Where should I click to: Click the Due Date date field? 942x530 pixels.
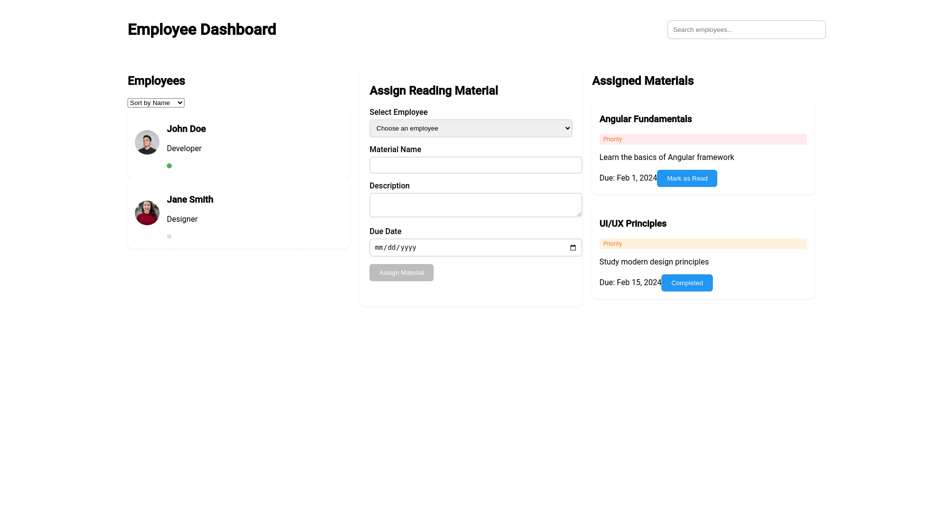click(461, 248)
